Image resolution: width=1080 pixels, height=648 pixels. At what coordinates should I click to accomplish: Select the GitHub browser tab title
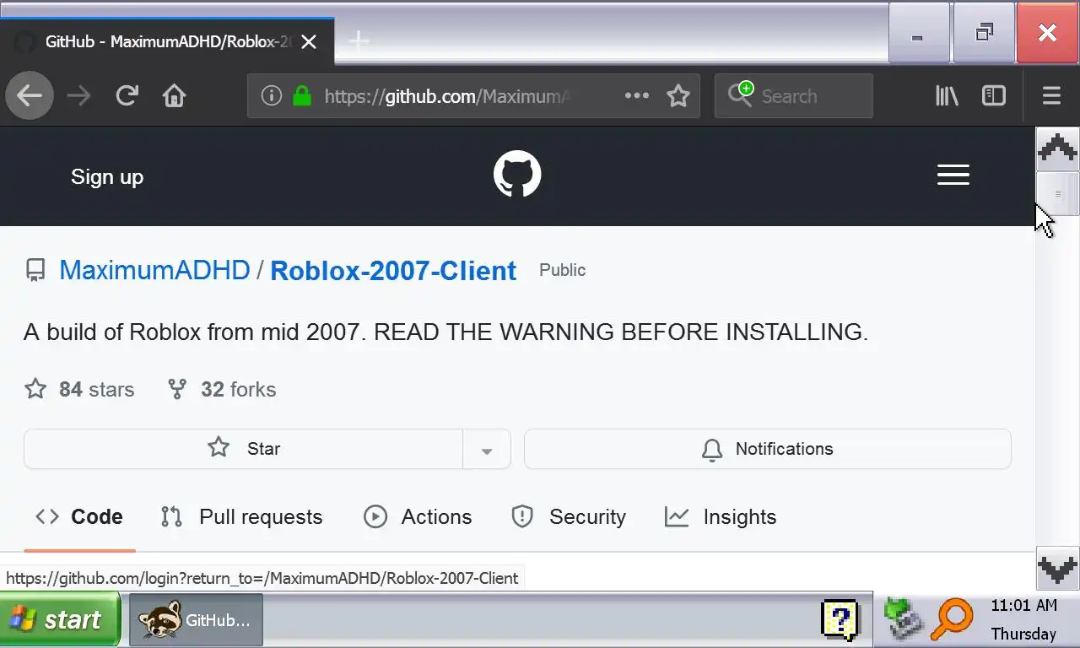168,41
